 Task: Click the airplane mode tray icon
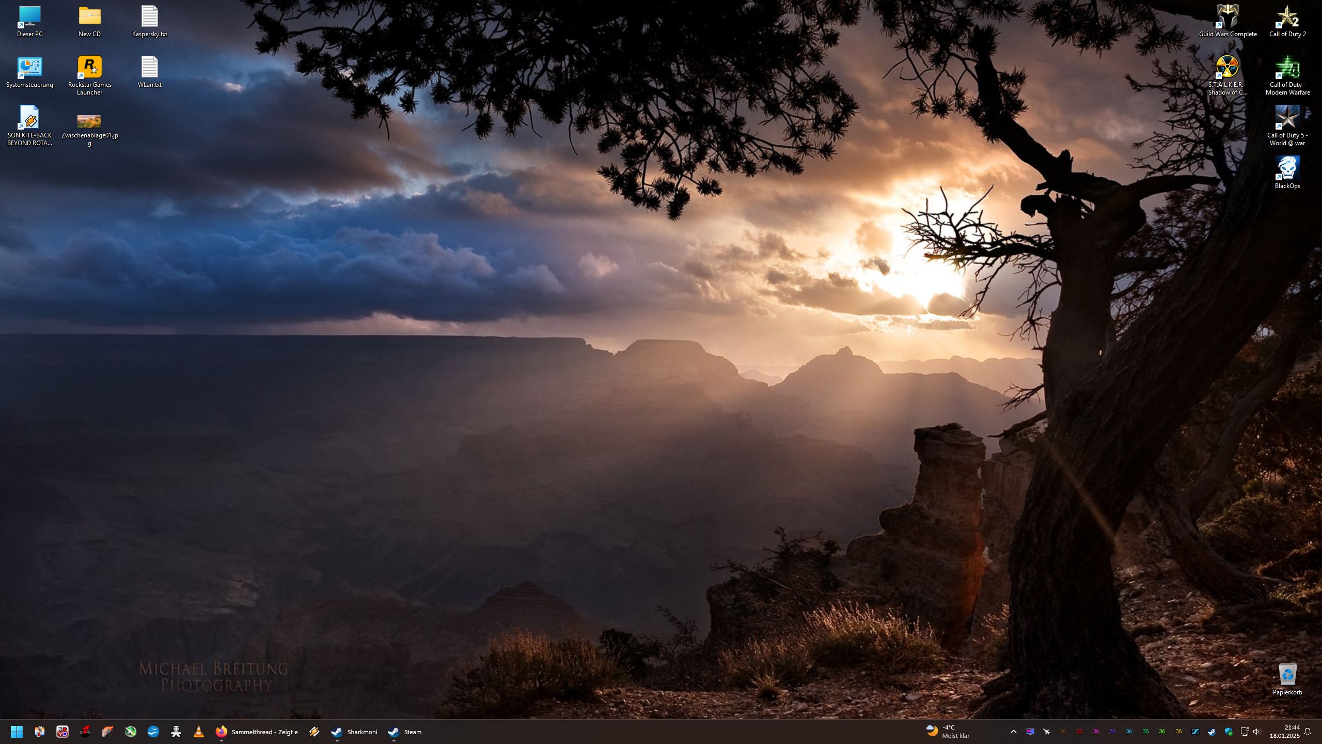click(1046, 732)
